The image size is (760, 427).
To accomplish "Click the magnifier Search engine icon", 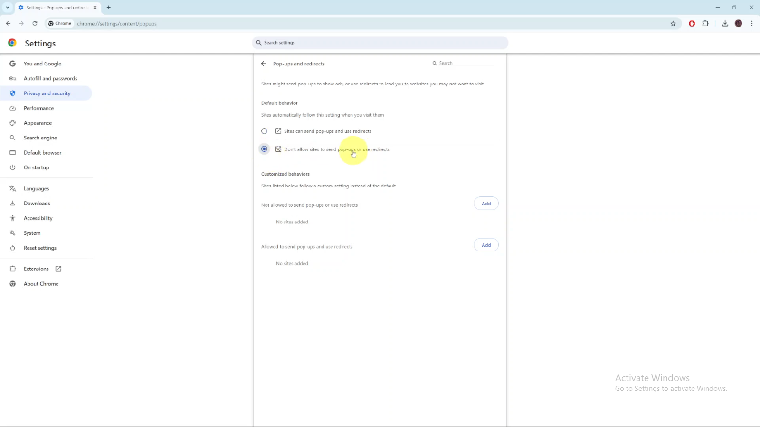I will [x=13, y=138].
